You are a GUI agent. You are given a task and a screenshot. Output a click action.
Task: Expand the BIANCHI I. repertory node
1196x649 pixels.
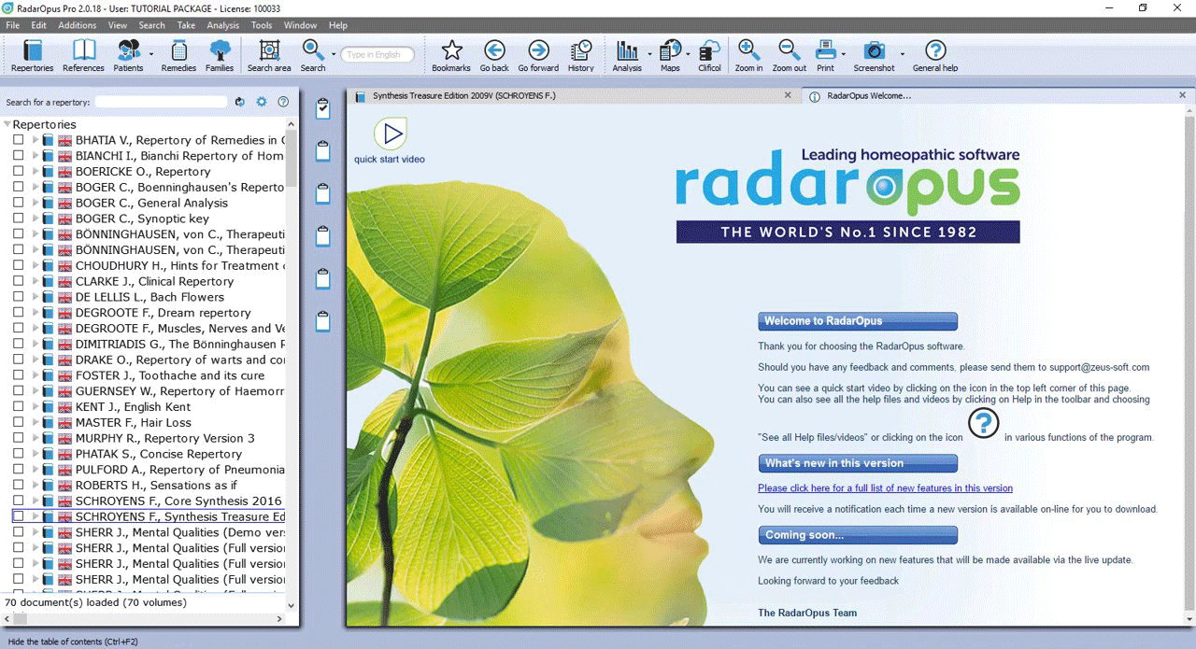[x=36, y=156]
